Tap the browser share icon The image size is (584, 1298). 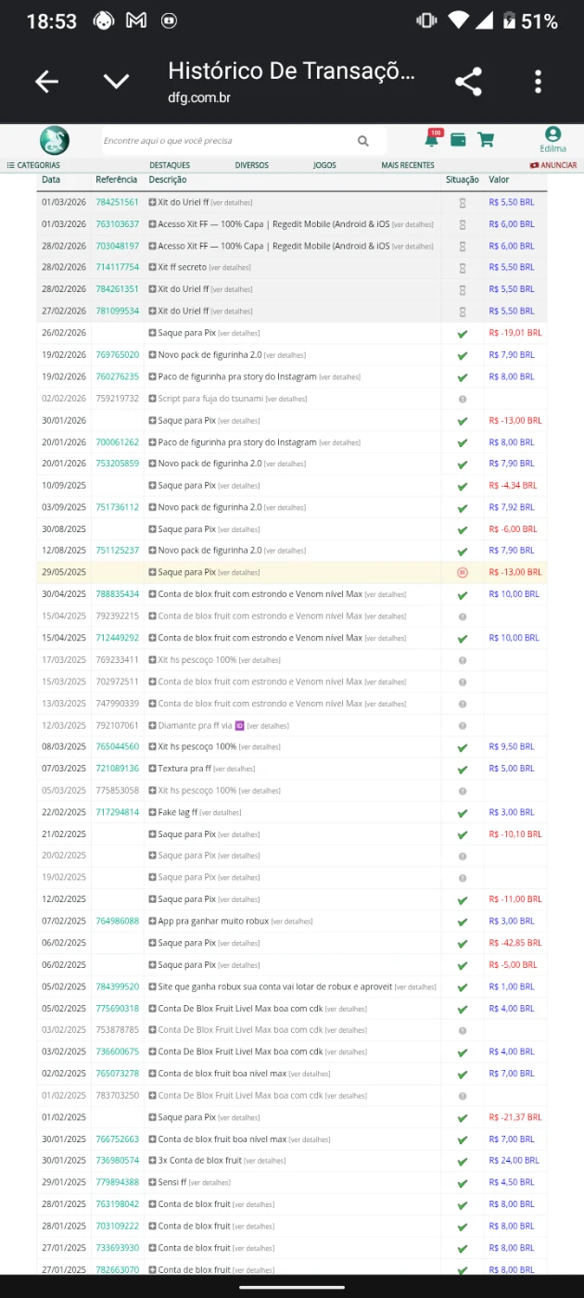[468, 82]
